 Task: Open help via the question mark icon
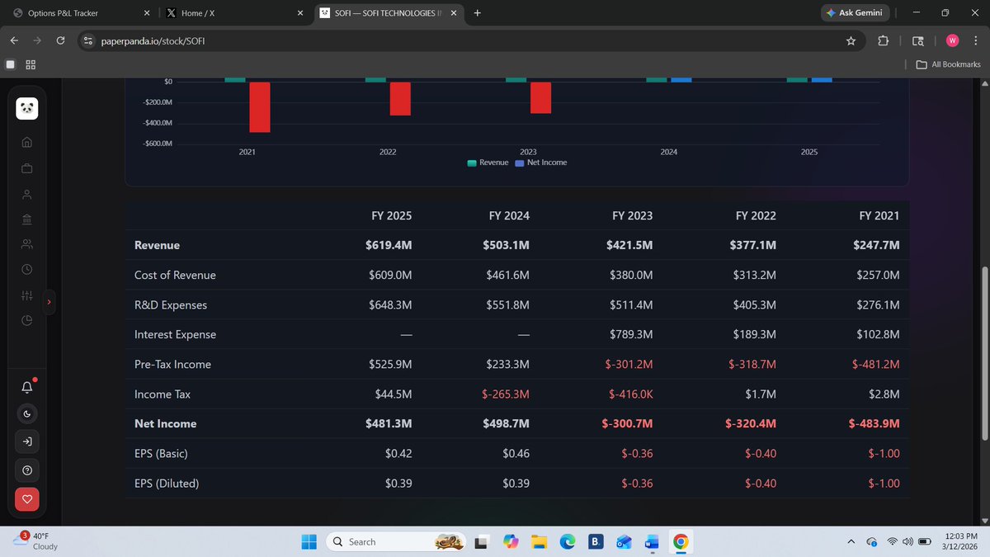click(x=27, y=470)
